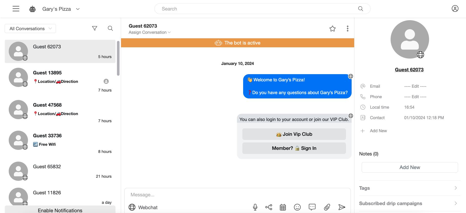Screen dimensions: 466x213
Task: Select the Guest 65832 conversation
Action: click(60, 171)
